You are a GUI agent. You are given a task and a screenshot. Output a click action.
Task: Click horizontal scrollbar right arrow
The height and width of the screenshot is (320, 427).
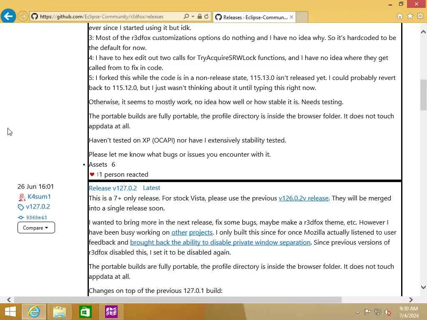pyautogui.click(x=411, y=300)
